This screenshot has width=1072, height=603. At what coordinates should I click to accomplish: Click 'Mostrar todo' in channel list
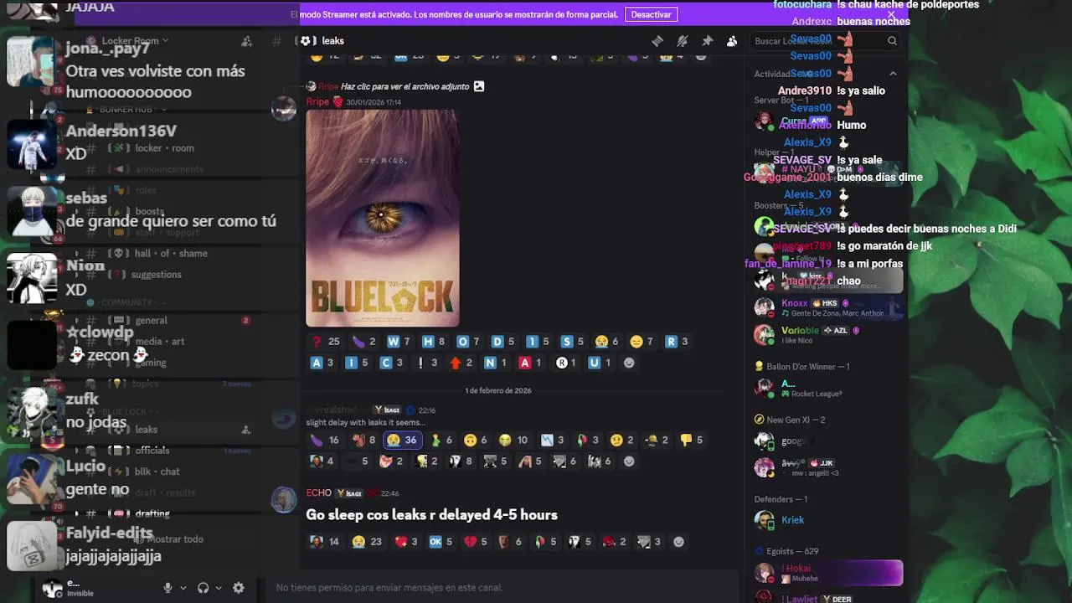175,539
